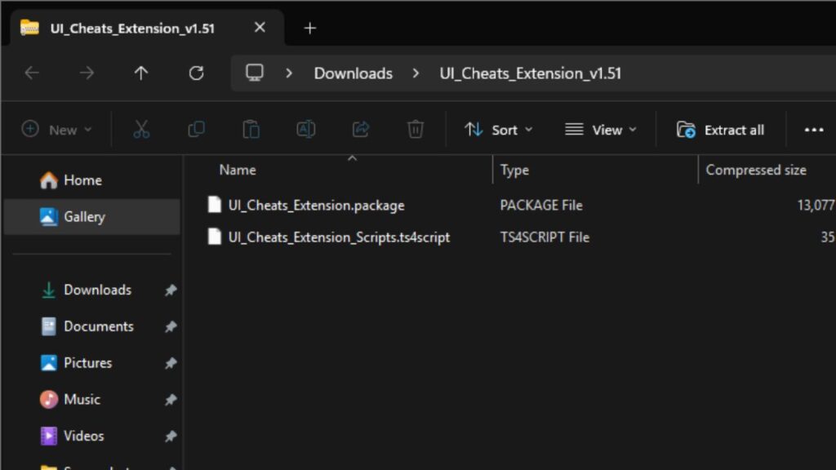Viewport: 836px width, 470px height.
Task: Navigate up one folder level
Action: coord(140,73)
